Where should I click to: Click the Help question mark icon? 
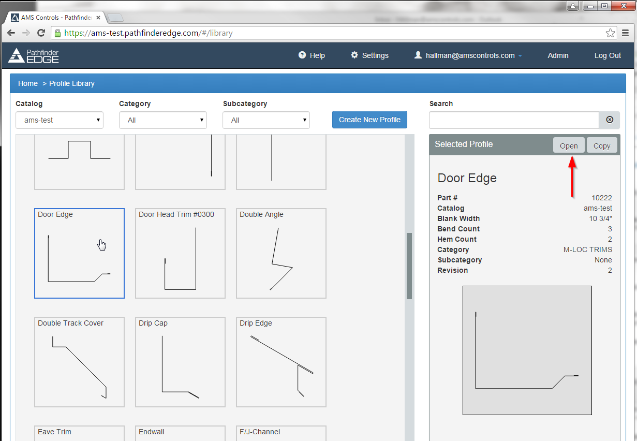[x=302, y=55]
